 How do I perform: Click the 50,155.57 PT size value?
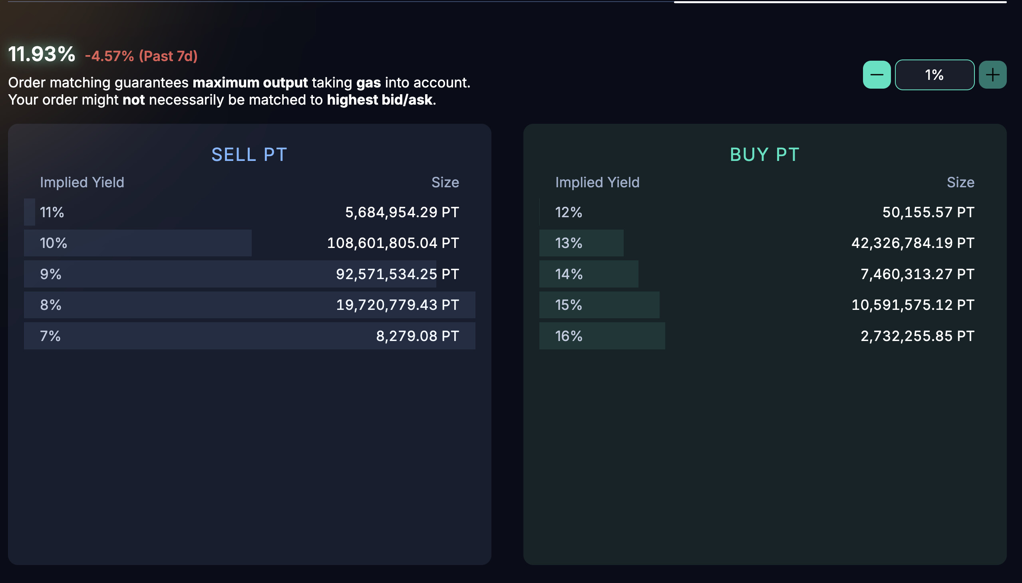(x=928, y=212)
